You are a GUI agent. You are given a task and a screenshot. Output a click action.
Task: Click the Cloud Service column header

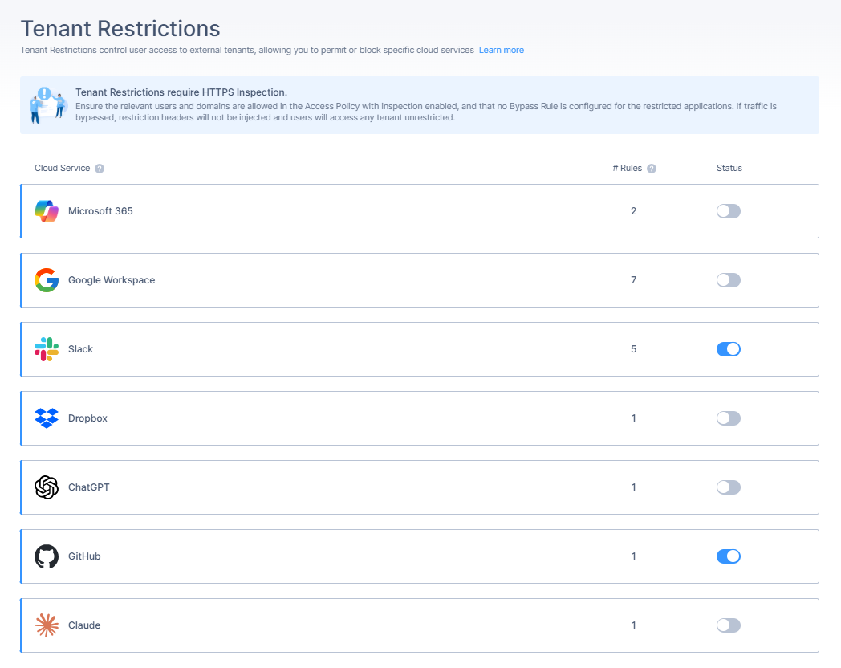pos(63,168)
